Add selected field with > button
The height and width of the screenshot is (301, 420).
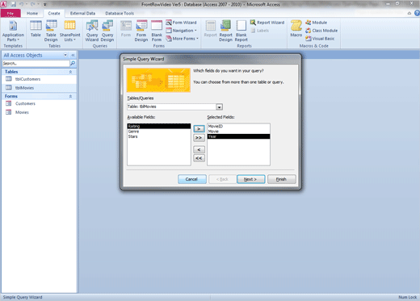[199, 129]
